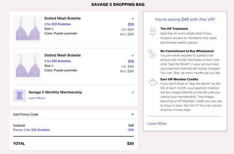234x154 pixels.
Task: Open the first Dotted Mesh Bralette title
Action: [x=63, y=18]
